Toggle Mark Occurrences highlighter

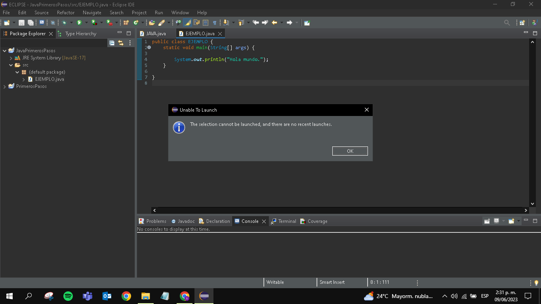point(187,23)
